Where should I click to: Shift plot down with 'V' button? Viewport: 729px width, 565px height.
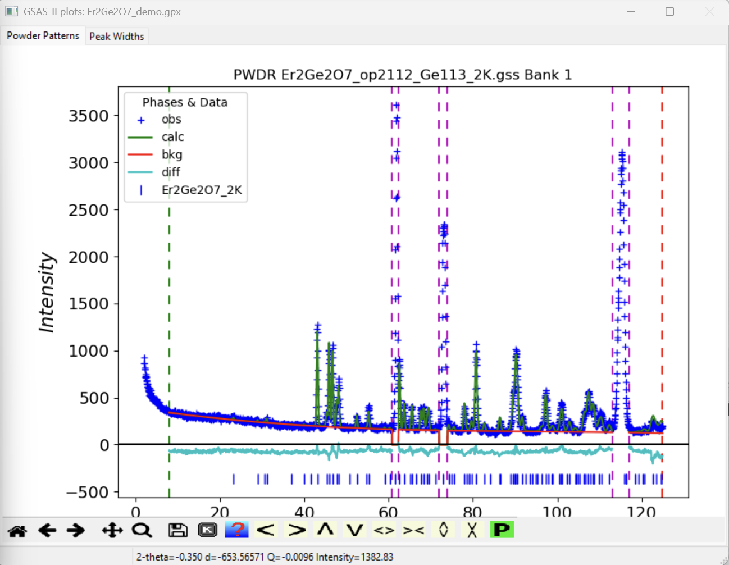(355, 530)
